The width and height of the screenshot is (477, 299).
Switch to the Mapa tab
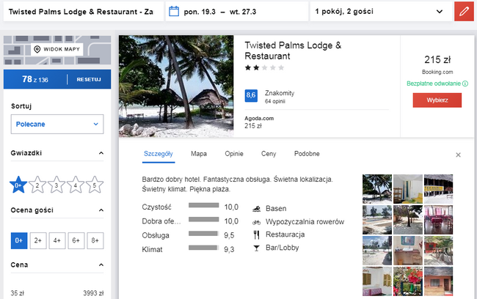tap(199, 154)
